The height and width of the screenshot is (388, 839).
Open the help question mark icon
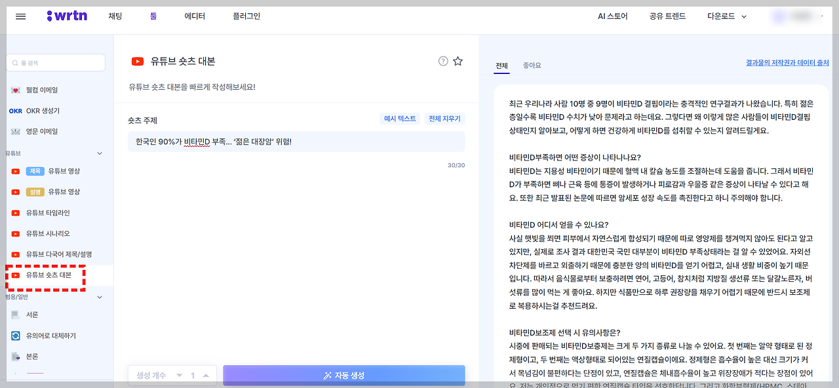pyautogui.click(x=442, y=60)
